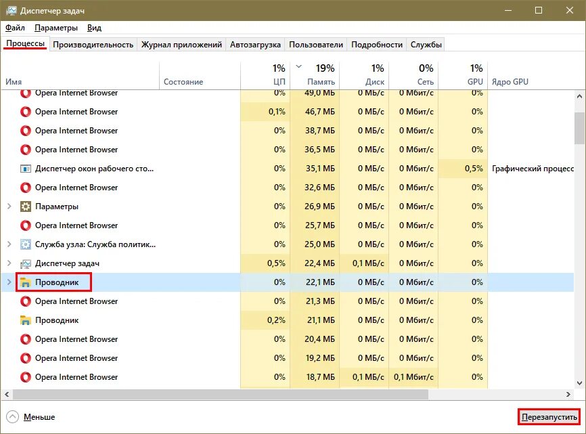
Task: Sort processes by the Имя column header
Action: (x=80, y=76)
